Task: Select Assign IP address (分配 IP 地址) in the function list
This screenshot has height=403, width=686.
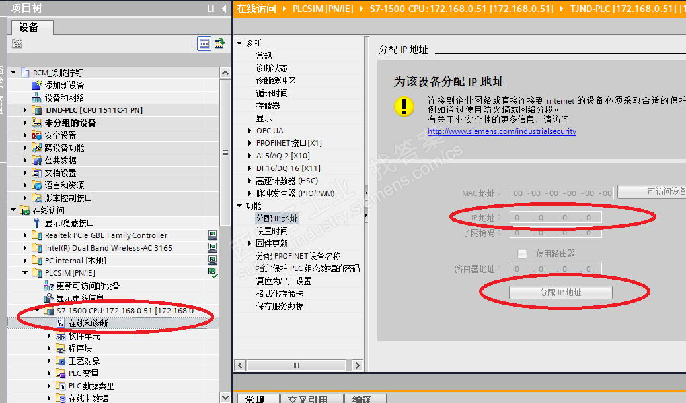Action: click(277, 218)
